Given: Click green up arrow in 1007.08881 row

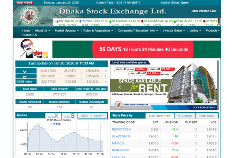Looking at the screenshot, I should (x=105, y=76).
